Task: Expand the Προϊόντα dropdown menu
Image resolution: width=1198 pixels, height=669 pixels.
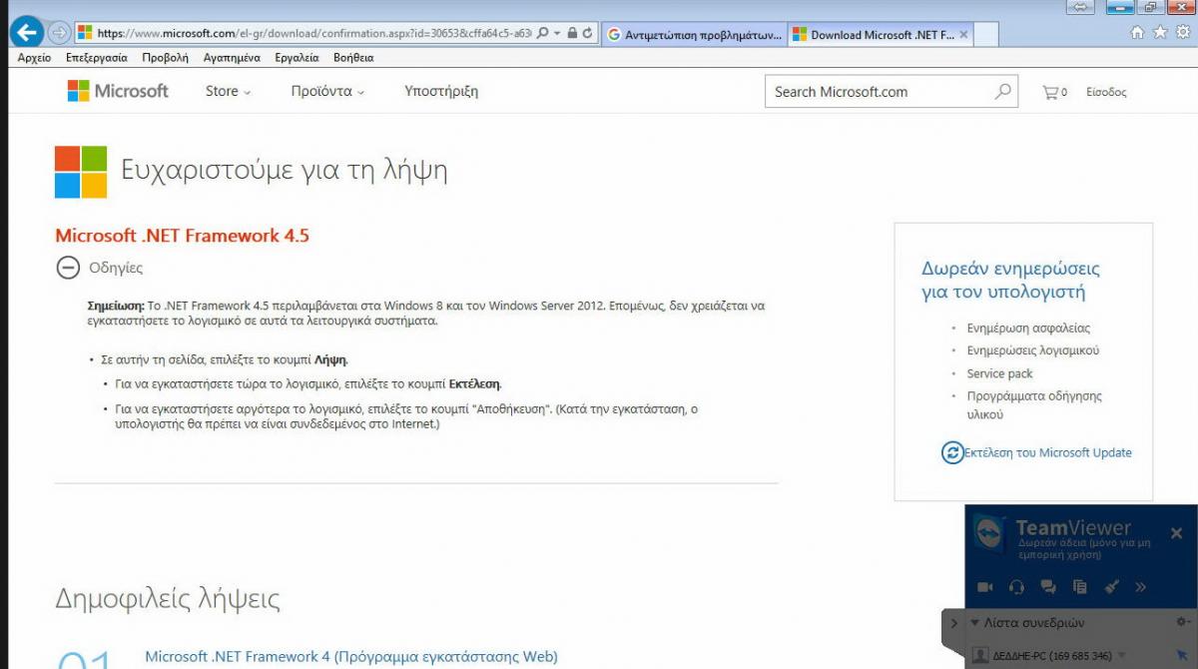Action: point(327,91)
